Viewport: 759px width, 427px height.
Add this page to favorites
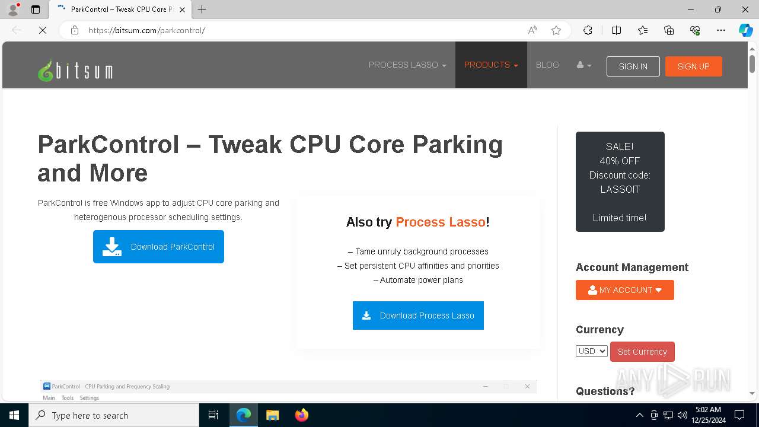pyautogui.click(x=556, y=30)
